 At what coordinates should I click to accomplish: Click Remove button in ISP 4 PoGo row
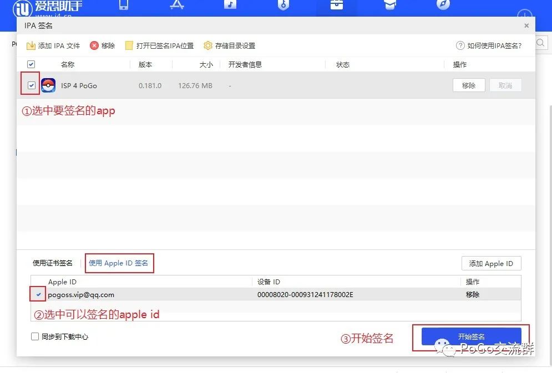coord(469,85)
